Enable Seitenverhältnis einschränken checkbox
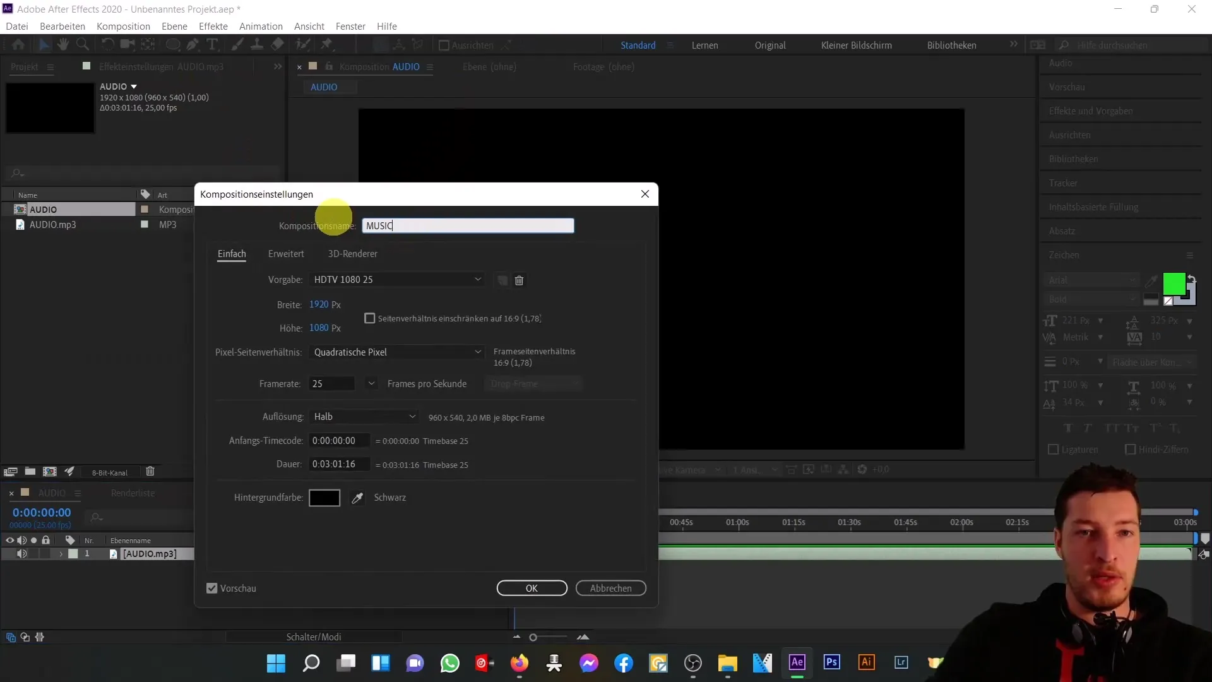Screen dimensions: 1212x682 pyautogui.click(x=370, y=319)
